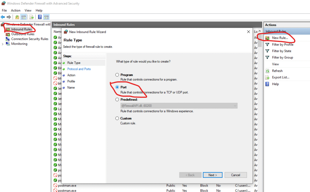Click the Export List toolbar icon
310x192 pixels.
(31, 17)
